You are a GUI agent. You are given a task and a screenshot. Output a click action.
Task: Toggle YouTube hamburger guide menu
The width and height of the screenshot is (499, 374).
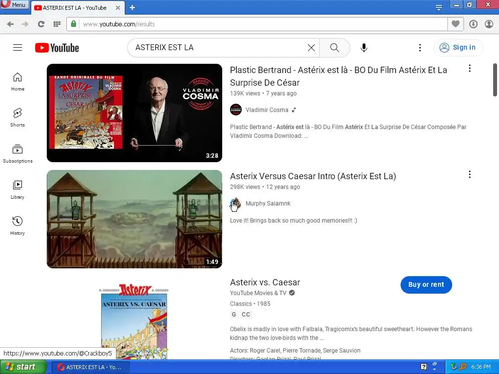click(18, 48)
